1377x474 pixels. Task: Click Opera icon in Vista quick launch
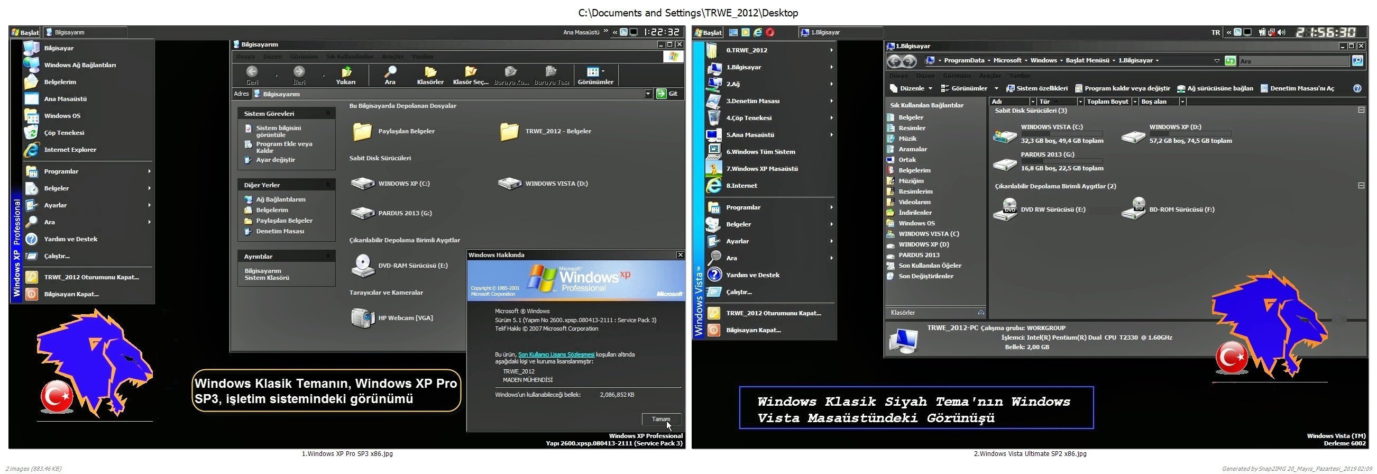pos(770,32)
